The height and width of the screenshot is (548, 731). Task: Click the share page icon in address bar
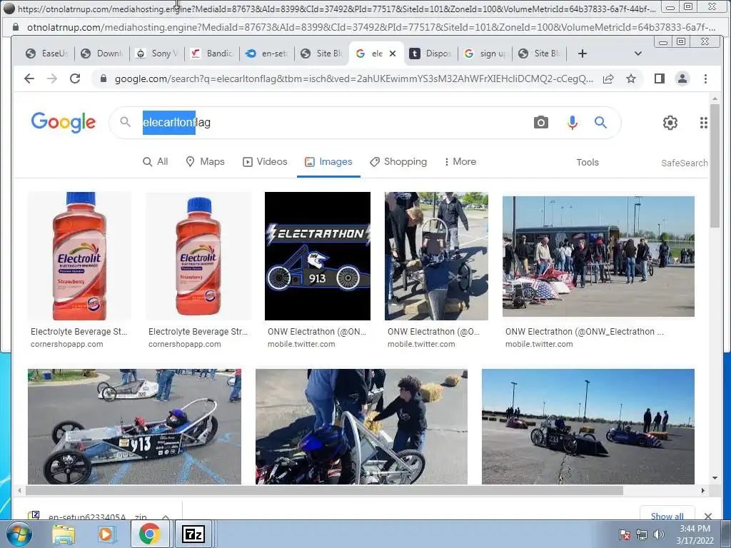pyautogui.click(x=608, y=78)
